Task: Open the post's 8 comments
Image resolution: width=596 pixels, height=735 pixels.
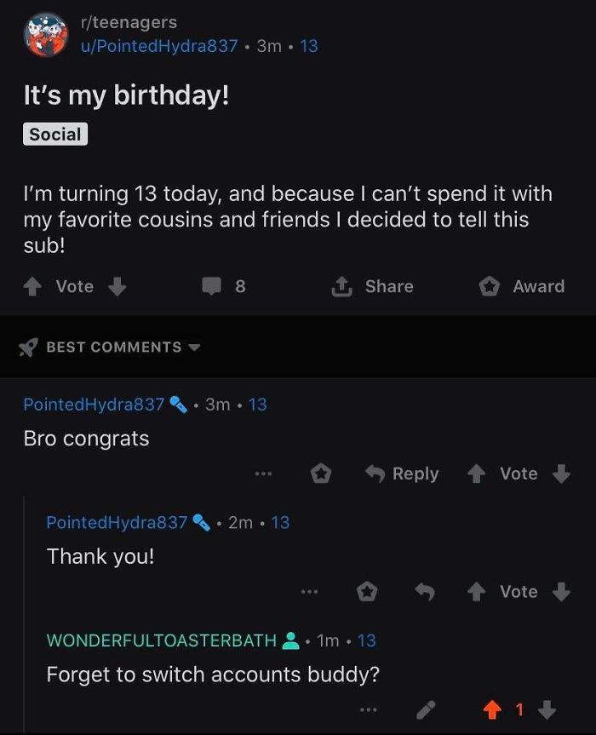Action: point(224,287)
